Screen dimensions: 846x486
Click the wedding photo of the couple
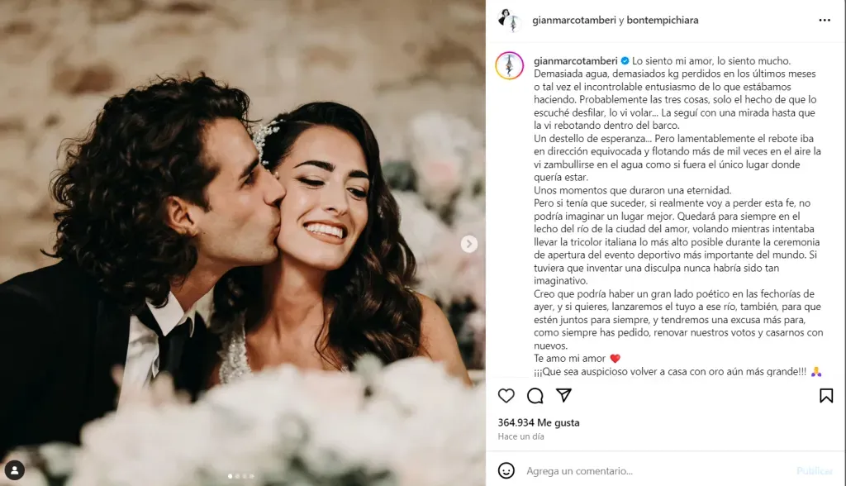click(x=243, y=243)
